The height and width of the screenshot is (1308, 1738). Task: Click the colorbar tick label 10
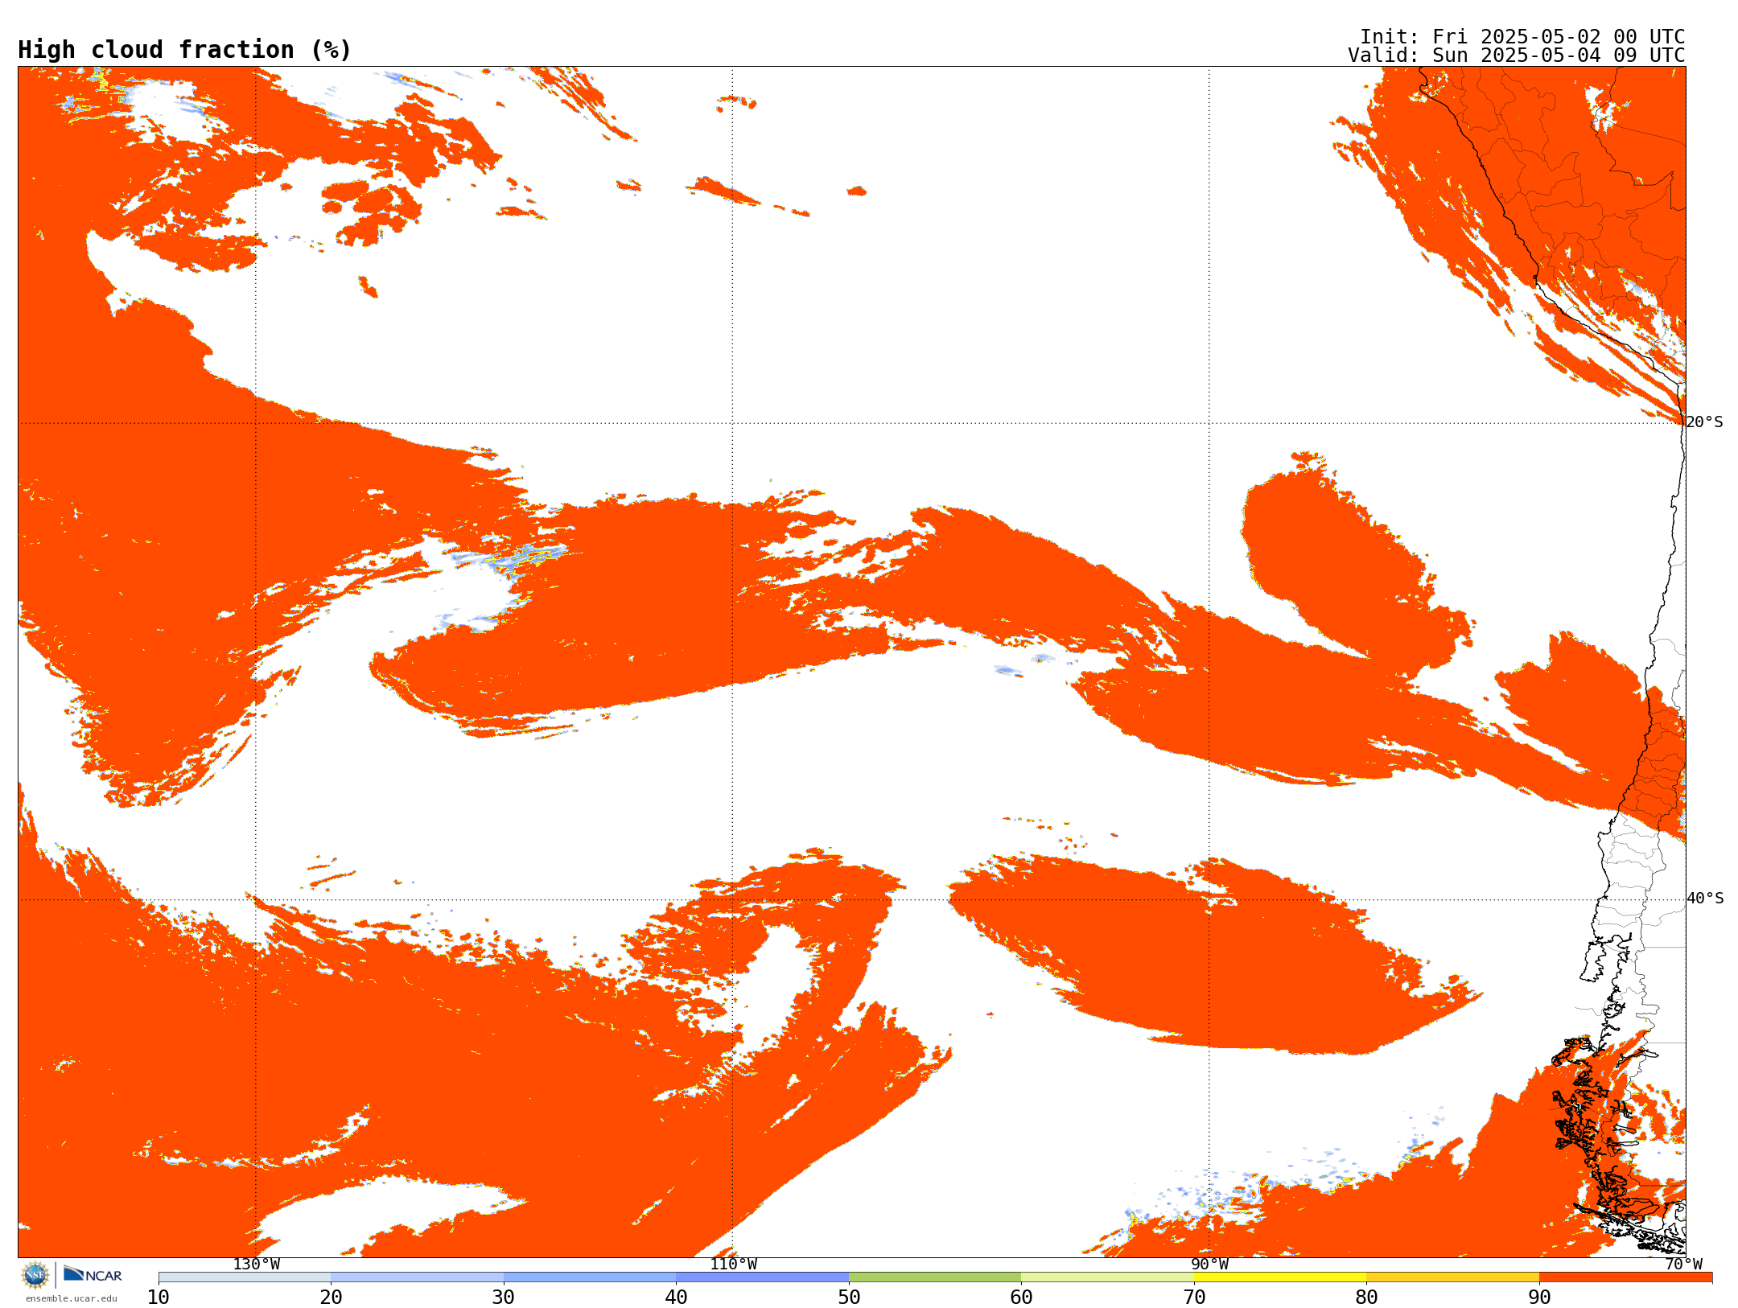point(159,1298)
